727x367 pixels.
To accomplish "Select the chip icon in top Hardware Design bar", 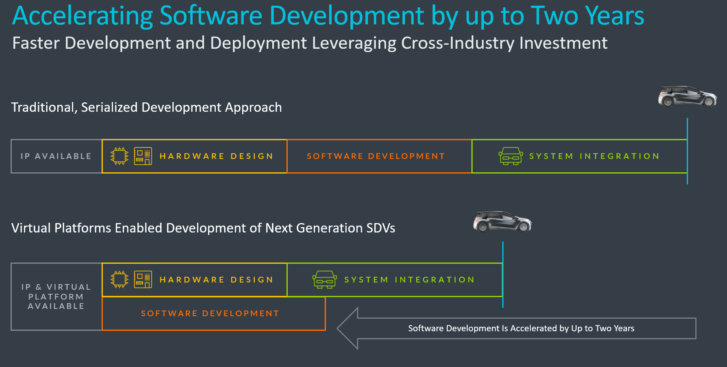I will 119,156.
